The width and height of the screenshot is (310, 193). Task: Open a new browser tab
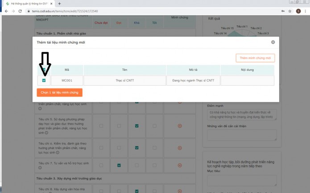click(59, 3)
